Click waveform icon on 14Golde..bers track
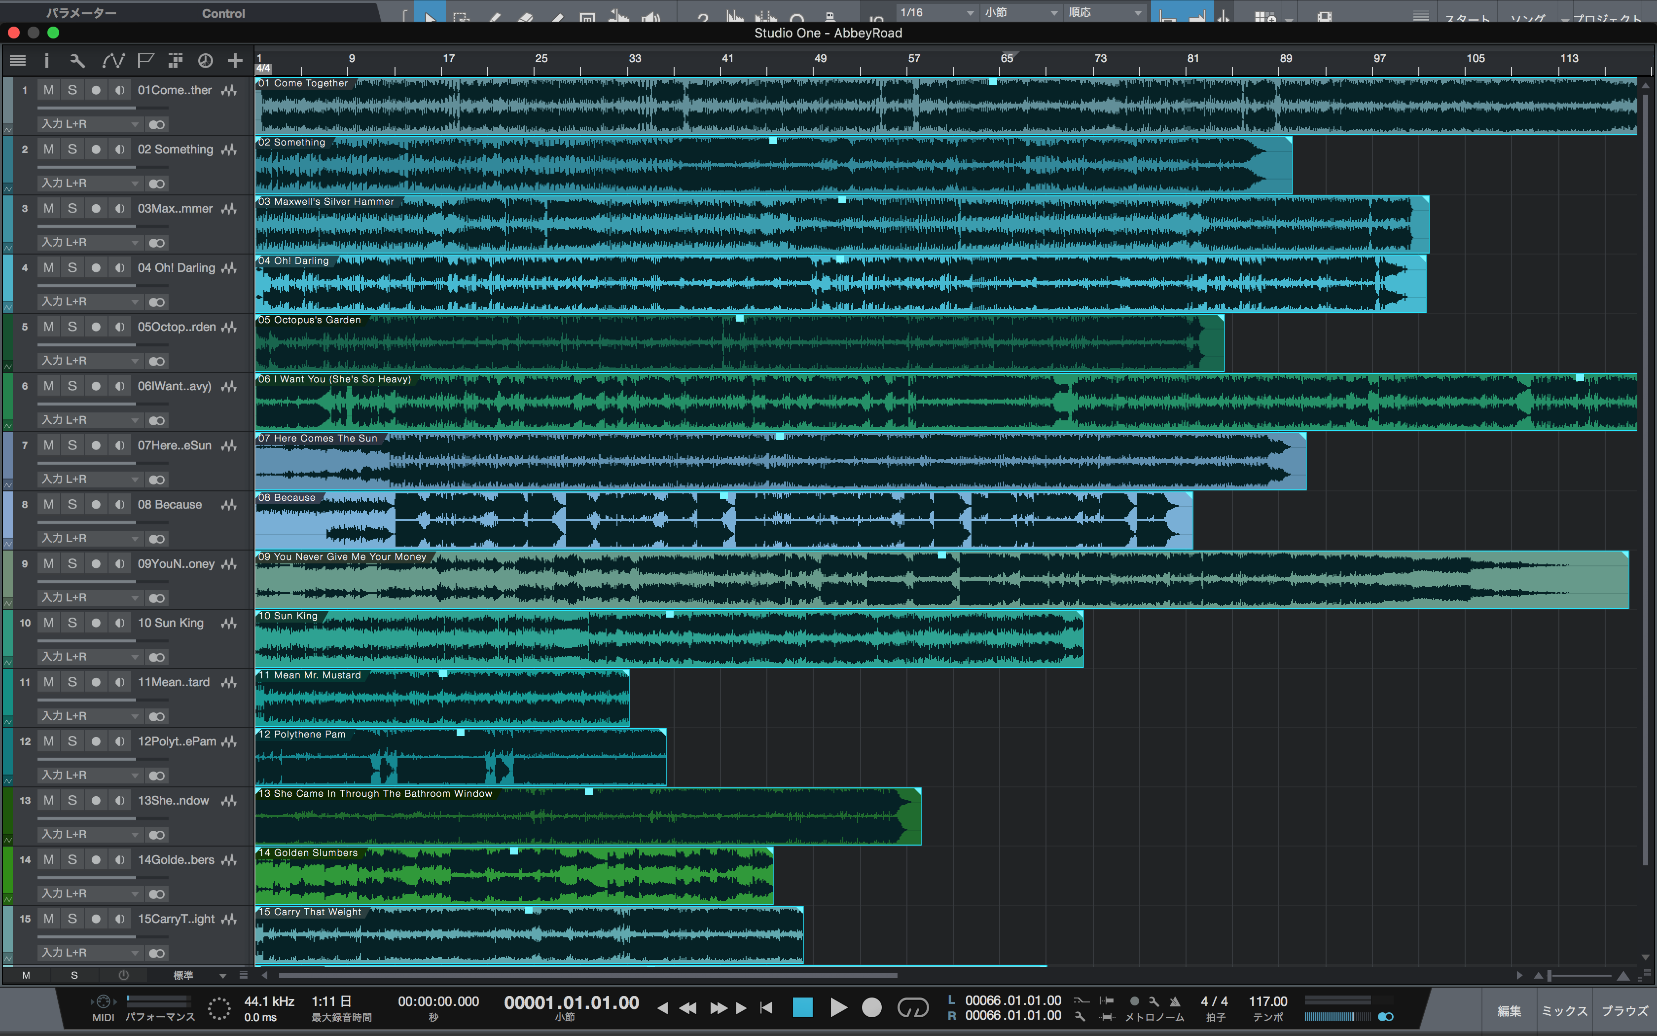The image size is (1657, 1036). 229,860
